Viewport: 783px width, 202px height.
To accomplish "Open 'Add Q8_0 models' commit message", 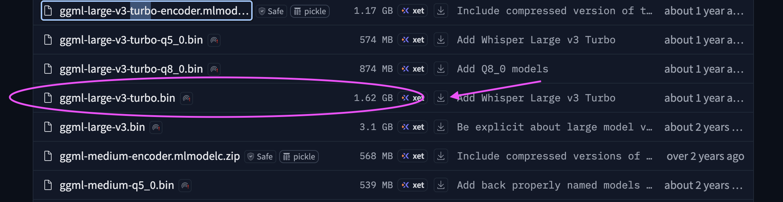I will tap(502, 69).
